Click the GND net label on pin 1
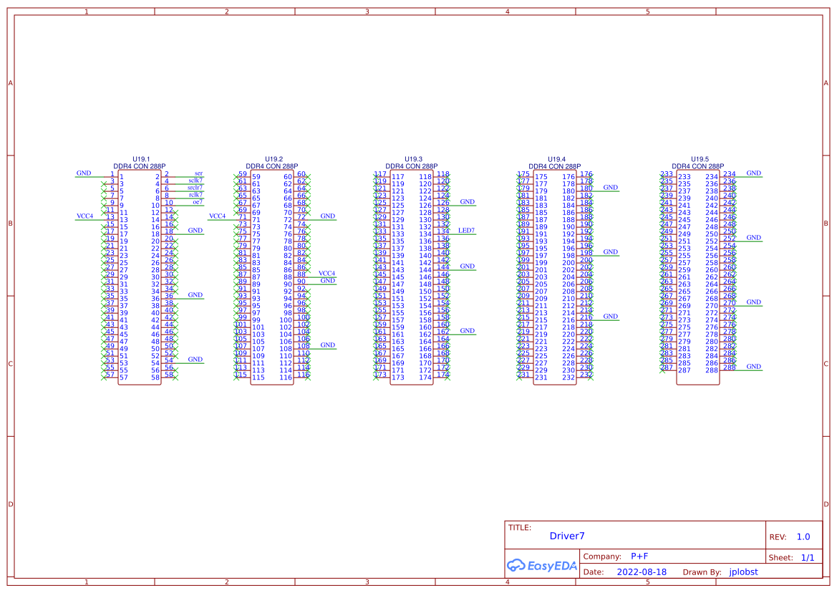This screenshot has width=837, height=593. (x=83, y=173)
